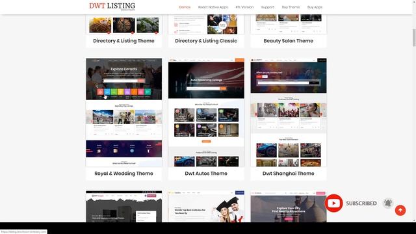The width and height of the screenshot is (416, 234).
Task: Open the Support menu link
Action: (x=267, y=7)
